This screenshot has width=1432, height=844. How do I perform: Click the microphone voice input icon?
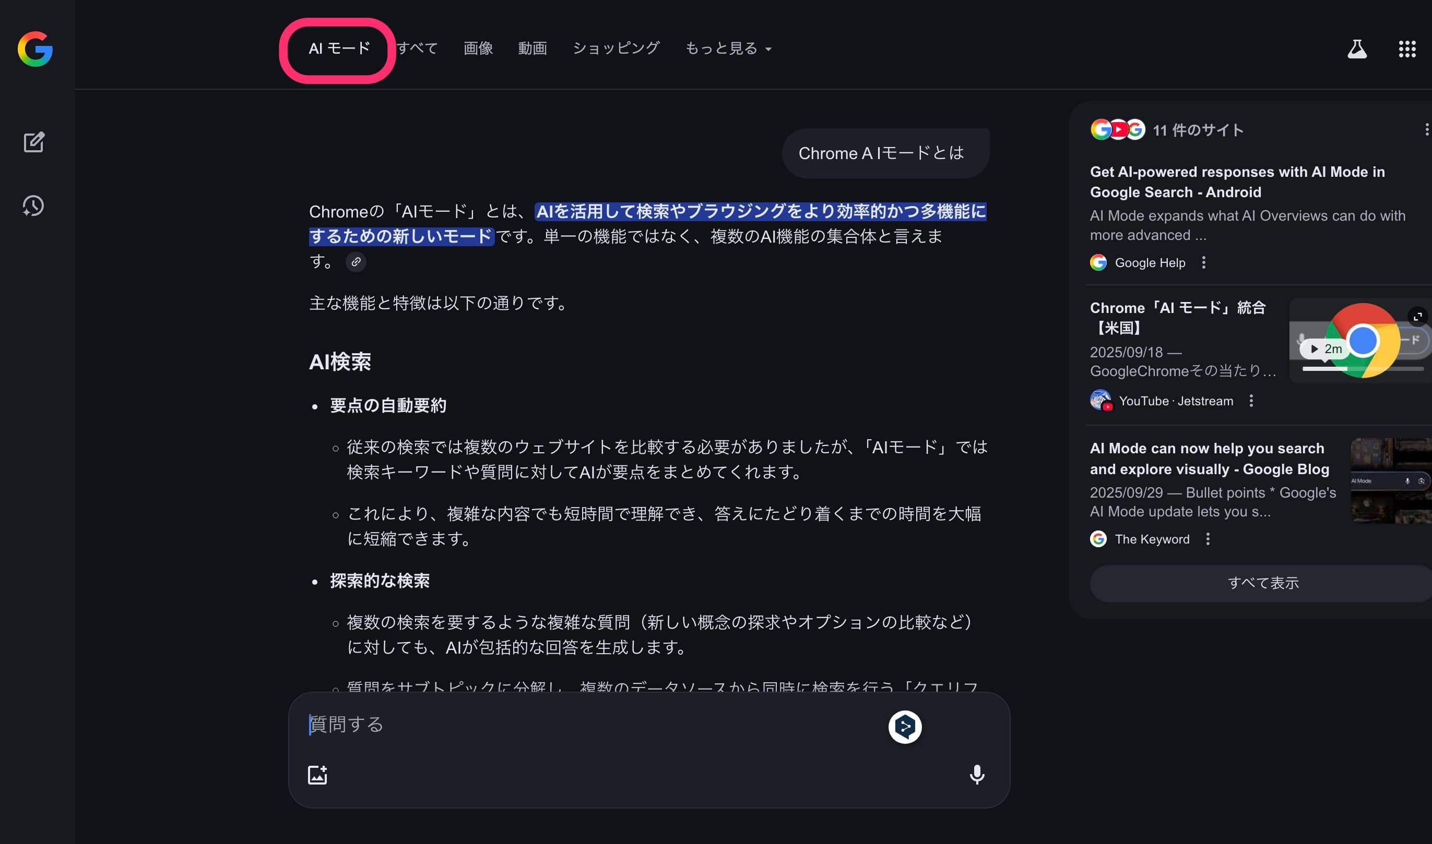coord(977,775)
